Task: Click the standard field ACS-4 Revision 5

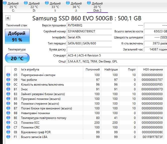Action: [x=117, y=55]
